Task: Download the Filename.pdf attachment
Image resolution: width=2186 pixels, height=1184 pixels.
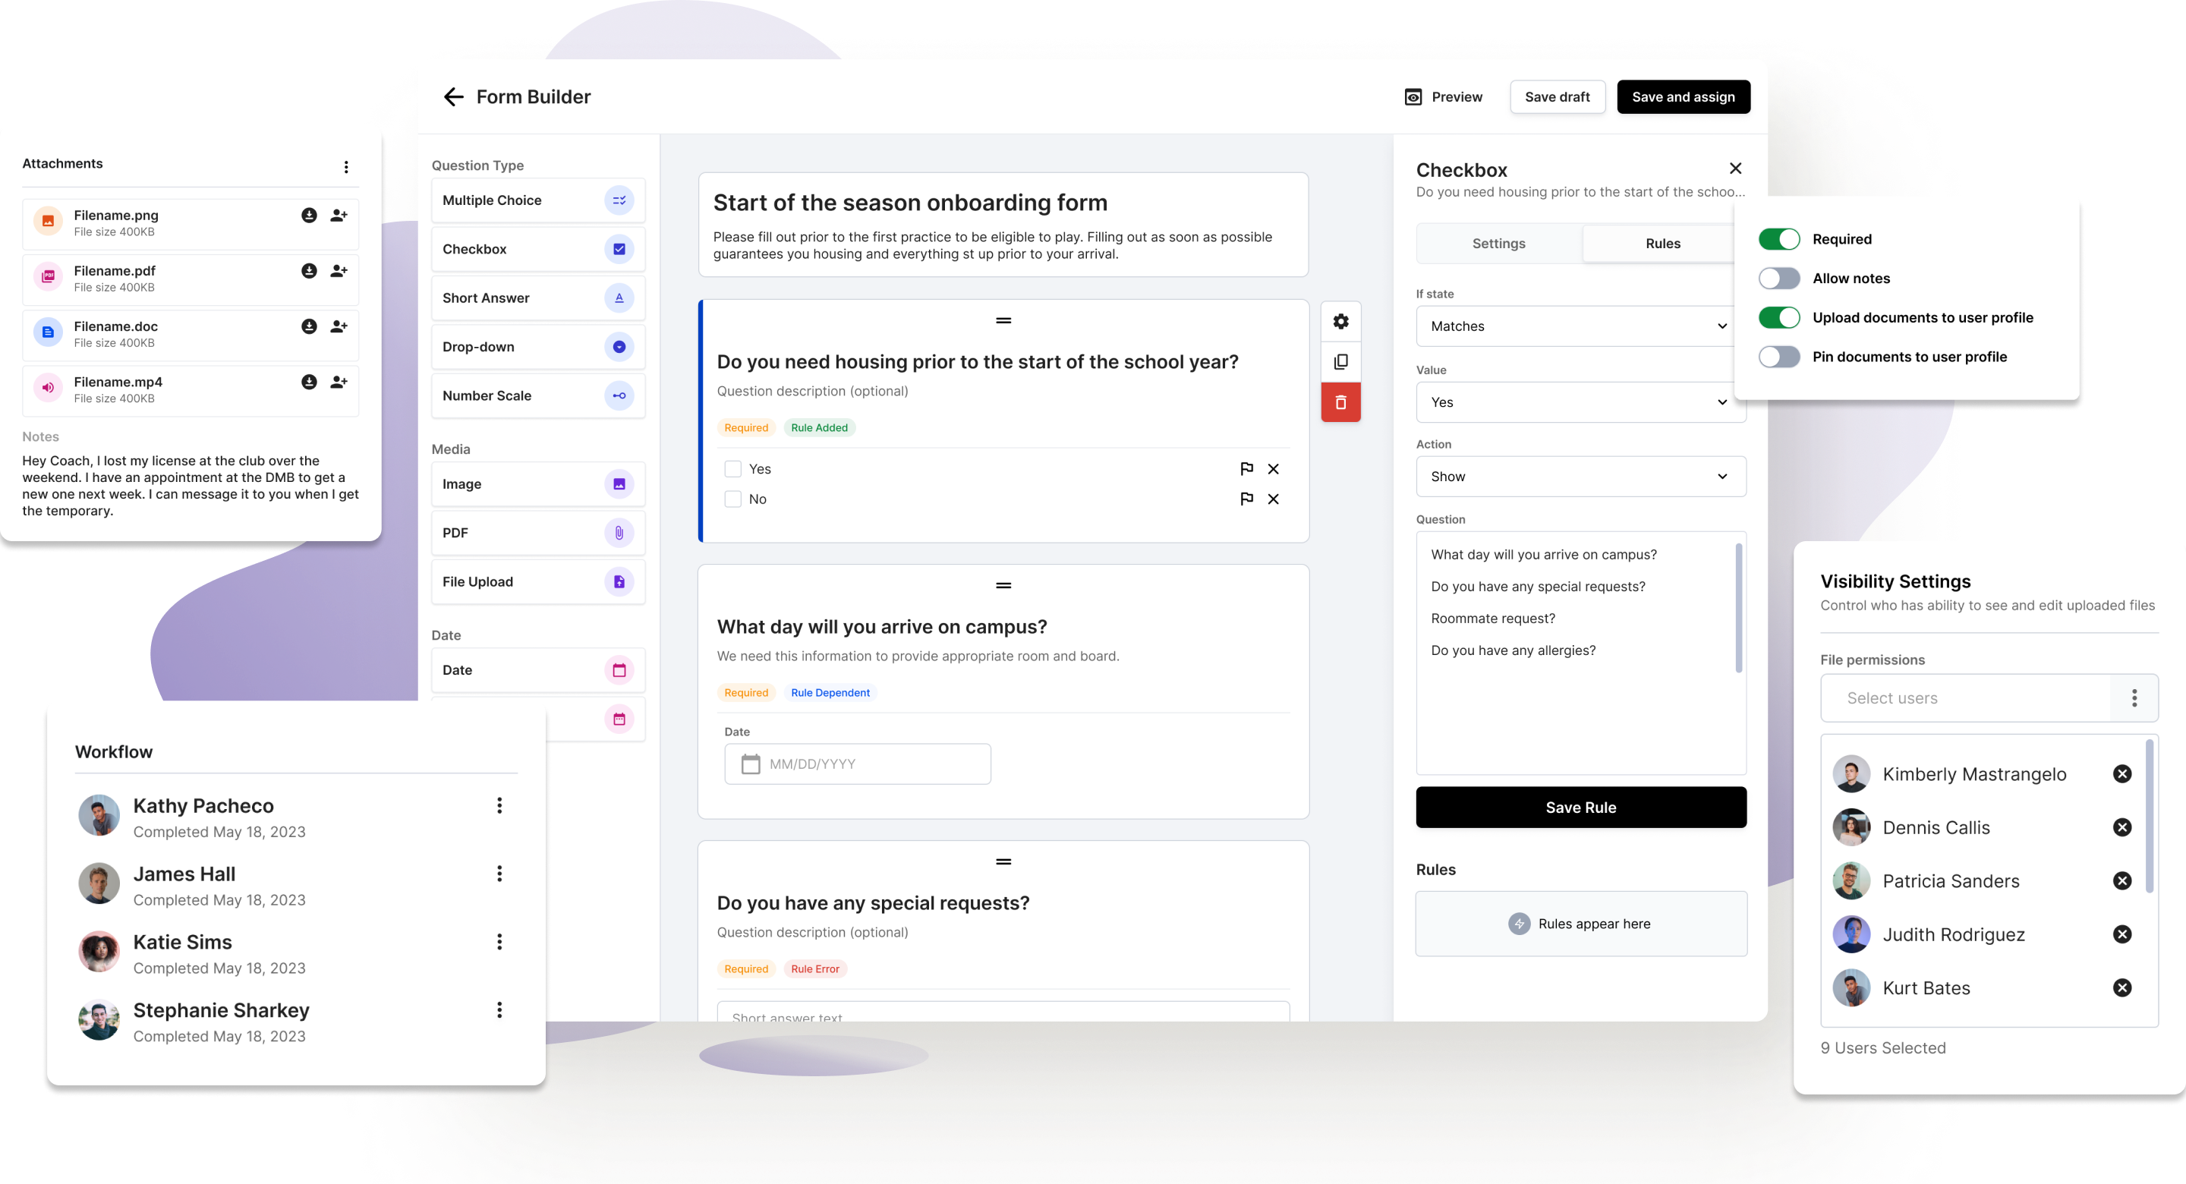Action: point(309,271)
